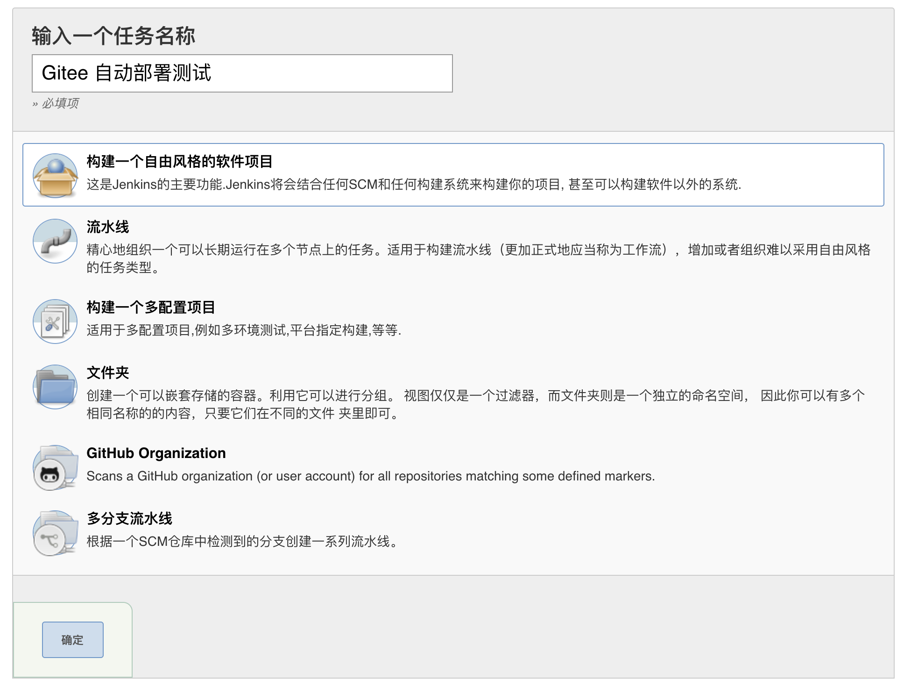
Task: Choose 构建一个多配置项目 title
Action: (150, 308)
